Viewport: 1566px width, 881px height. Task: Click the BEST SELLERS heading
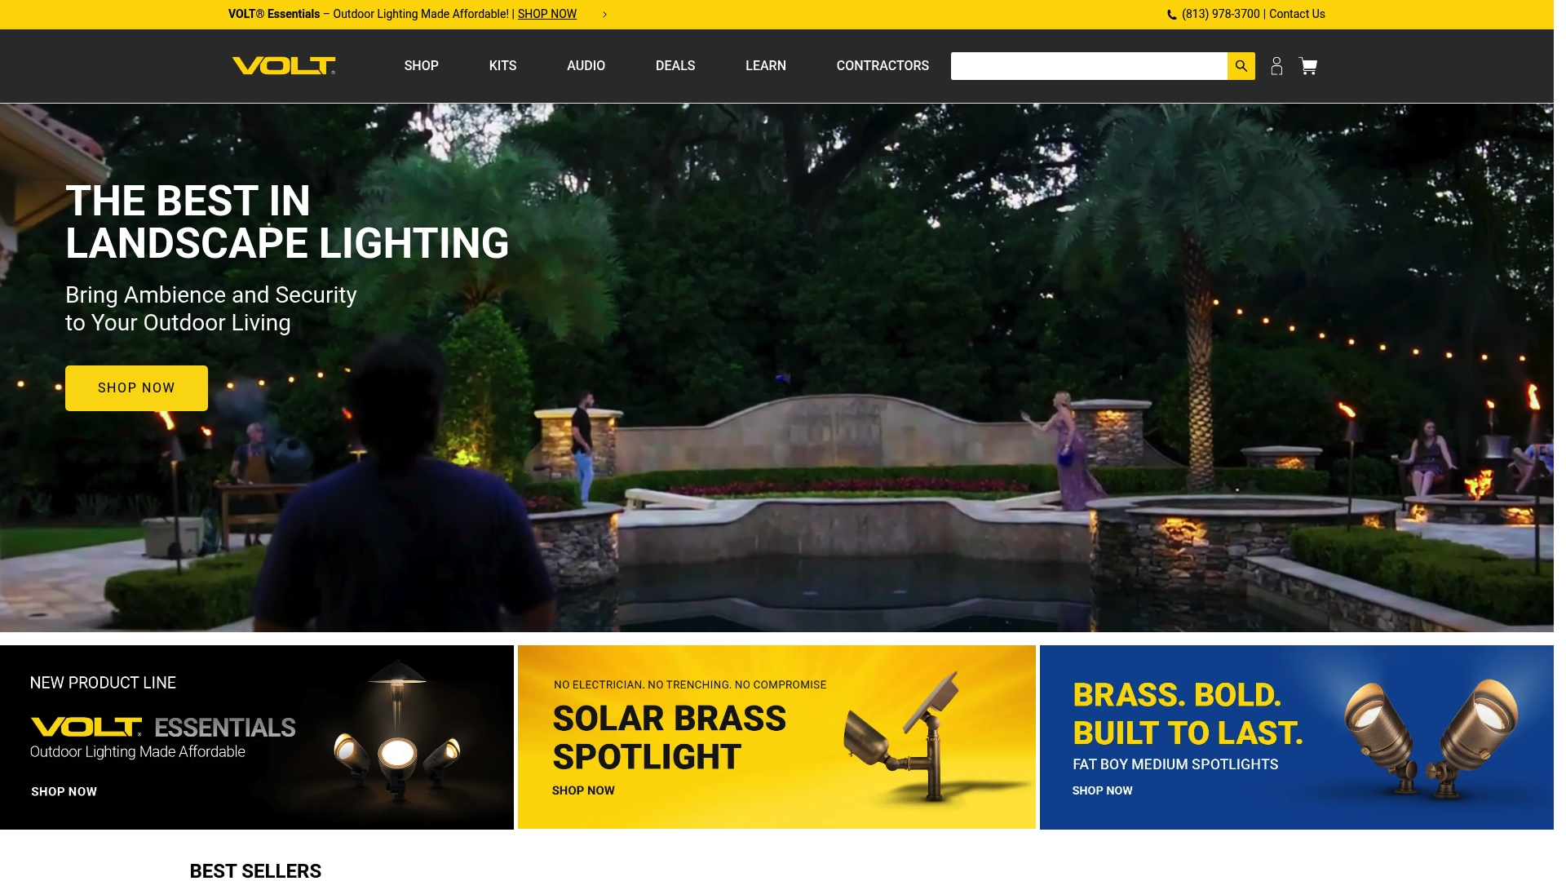click(x=255, y=870)
